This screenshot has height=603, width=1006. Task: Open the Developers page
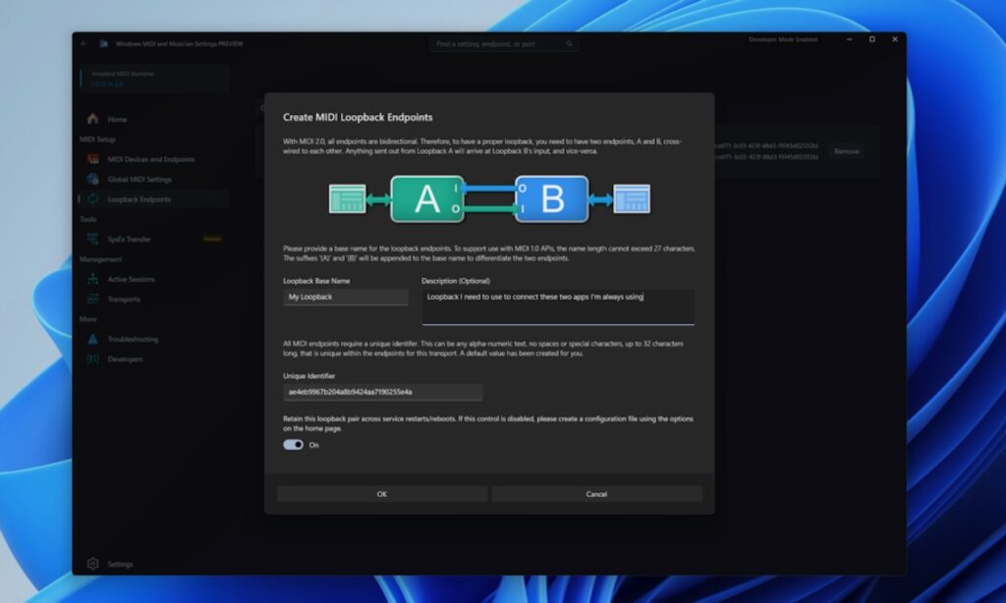pos(123,358)
